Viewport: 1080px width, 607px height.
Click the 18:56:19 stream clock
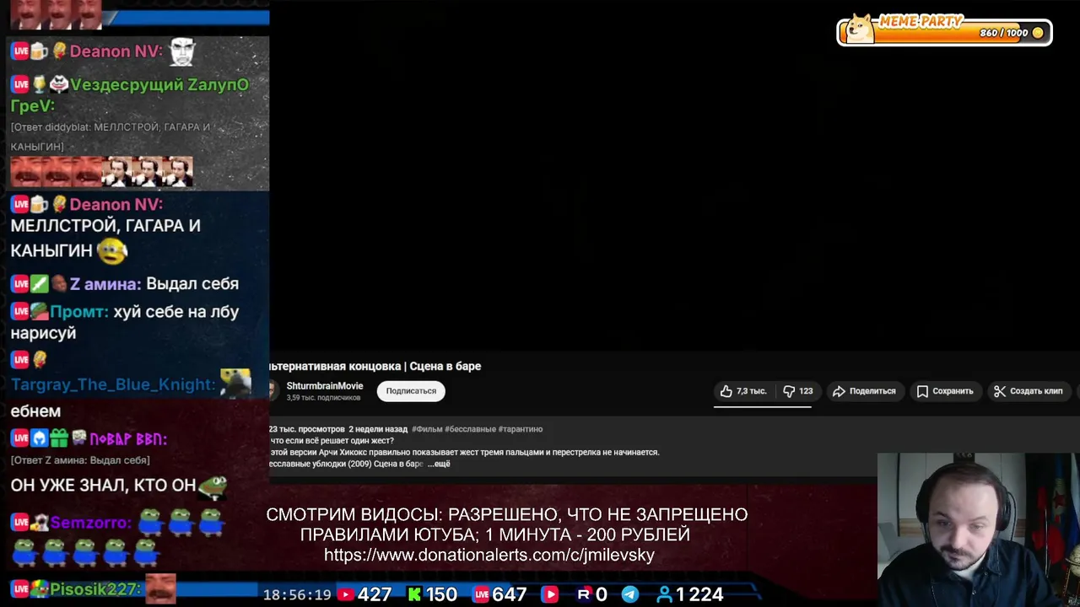pyautogui.click(x=297, y=595)
